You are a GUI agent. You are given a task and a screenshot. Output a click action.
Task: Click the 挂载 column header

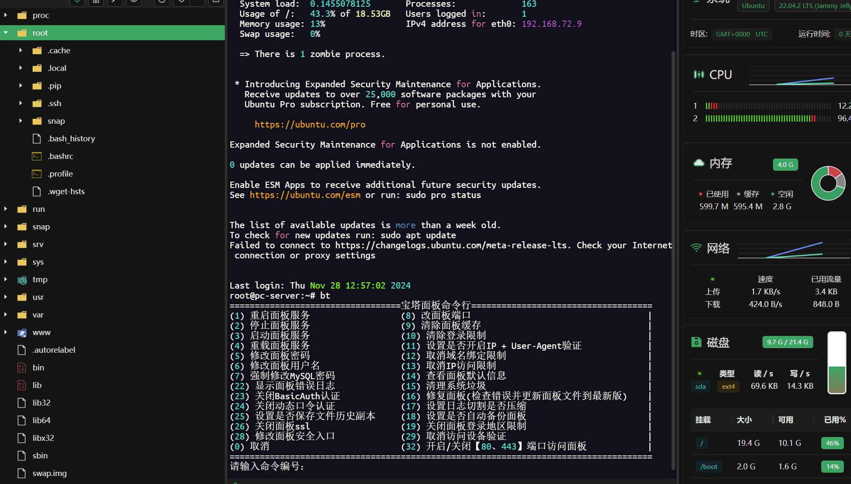[703, 420]
